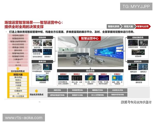Click the 智能会议室系统 box
This screenshot has height=124, width=155.
(118, 95)
